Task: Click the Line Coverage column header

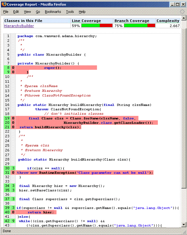Action: 86,21
